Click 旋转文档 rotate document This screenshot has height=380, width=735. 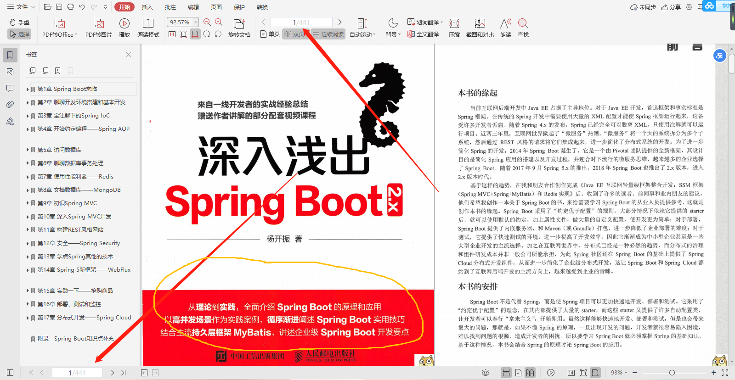coord(239,28)
